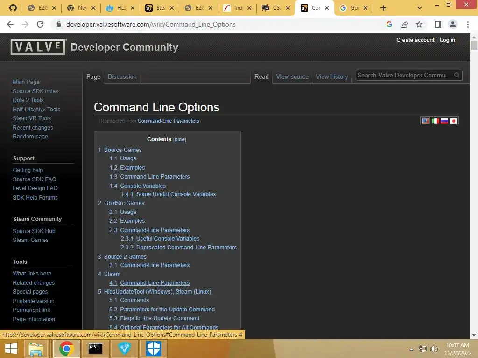Click the browser forward arrow
Viewport: 478px width, 358px height.
pyautogui.click(x=25, y=24)
